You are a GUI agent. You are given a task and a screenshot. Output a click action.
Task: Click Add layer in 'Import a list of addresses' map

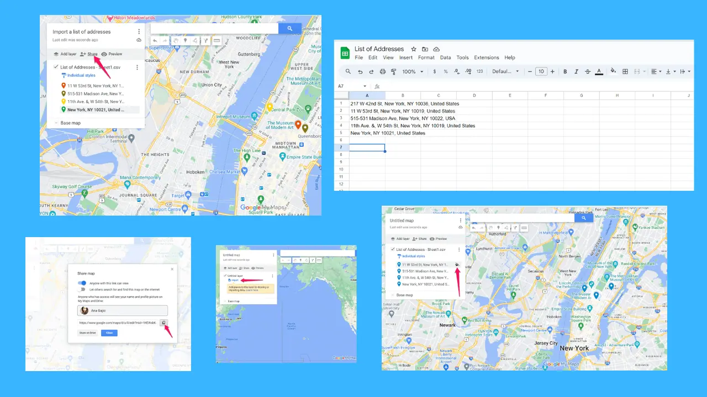pyautogui.click(x=65, y=54)
